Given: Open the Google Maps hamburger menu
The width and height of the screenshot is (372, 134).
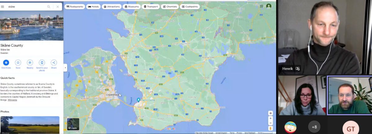Looking at the screenshot, I should [x=2, y=6].
